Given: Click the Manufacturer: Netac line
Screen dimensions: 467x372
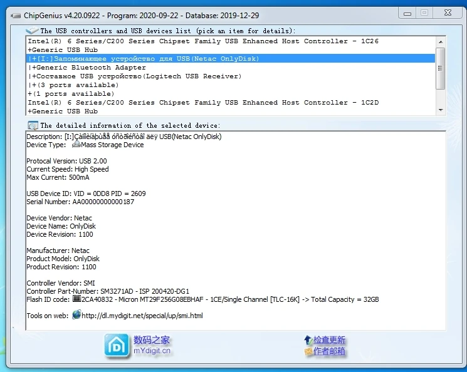Looking at the screenshot, I should pos(58,251).
